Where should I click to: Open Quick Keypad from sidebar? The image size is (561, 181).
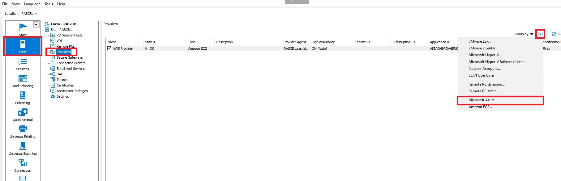click(x=23, y=115)
